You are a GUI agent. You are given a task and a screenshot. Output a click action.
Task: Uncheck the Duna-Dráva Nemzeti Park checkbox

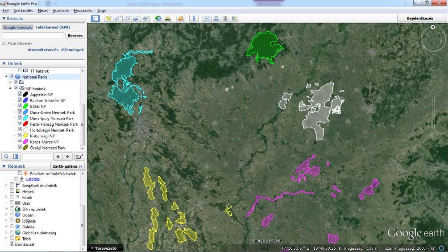(x=20, y=112)
